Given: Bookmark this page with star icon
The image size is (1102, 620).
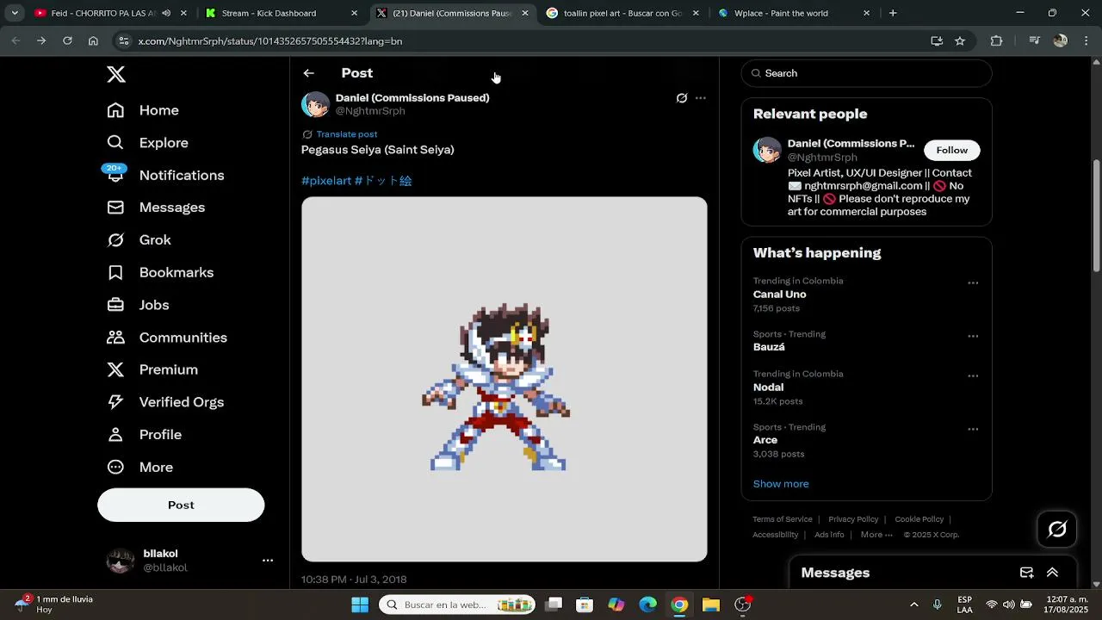Looking at the screenshot, I should pos(960,40).
